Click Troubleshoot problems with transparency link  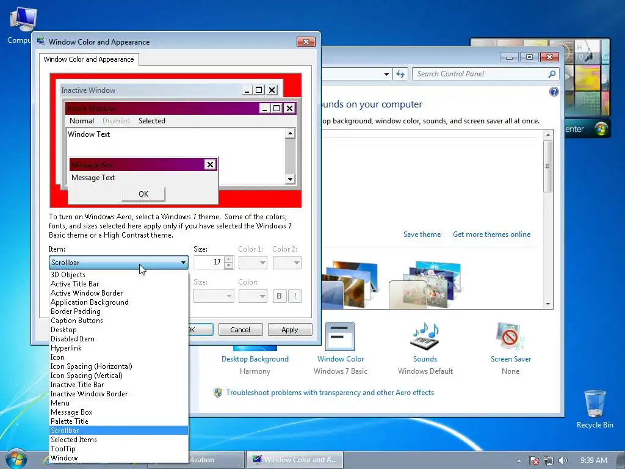tap(330, 393)
